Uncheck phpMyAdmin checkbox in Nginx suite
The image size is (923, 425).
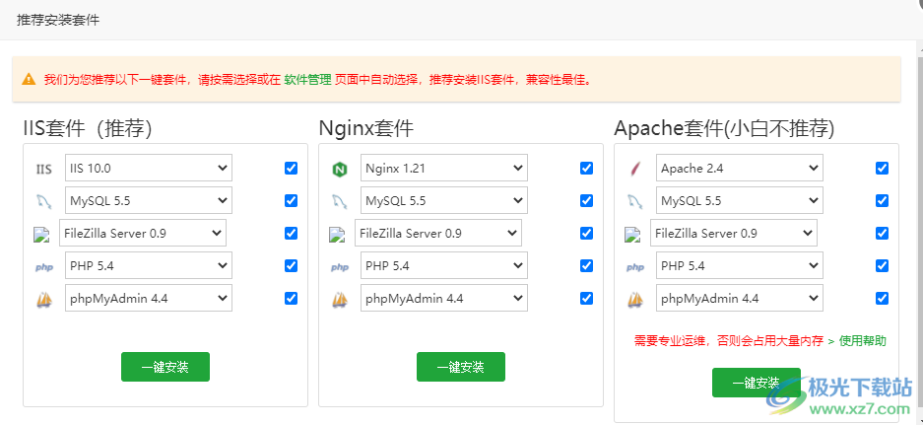click(x=586, y=298)
